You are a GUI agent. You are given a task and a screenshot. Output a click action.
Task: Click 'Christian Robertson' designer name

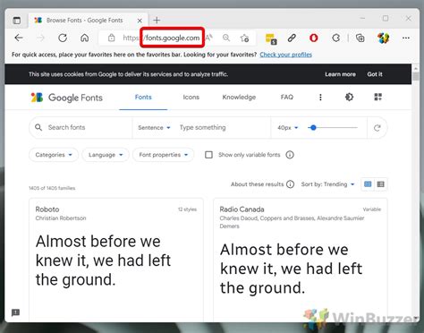61,218
